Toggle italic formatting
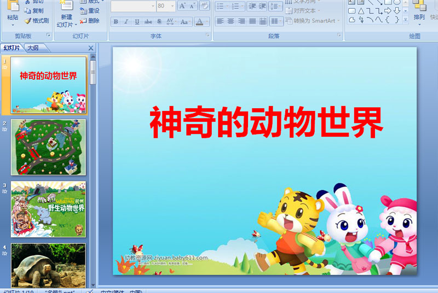Viewport: 438px width, 293px height. click(126, 22)
